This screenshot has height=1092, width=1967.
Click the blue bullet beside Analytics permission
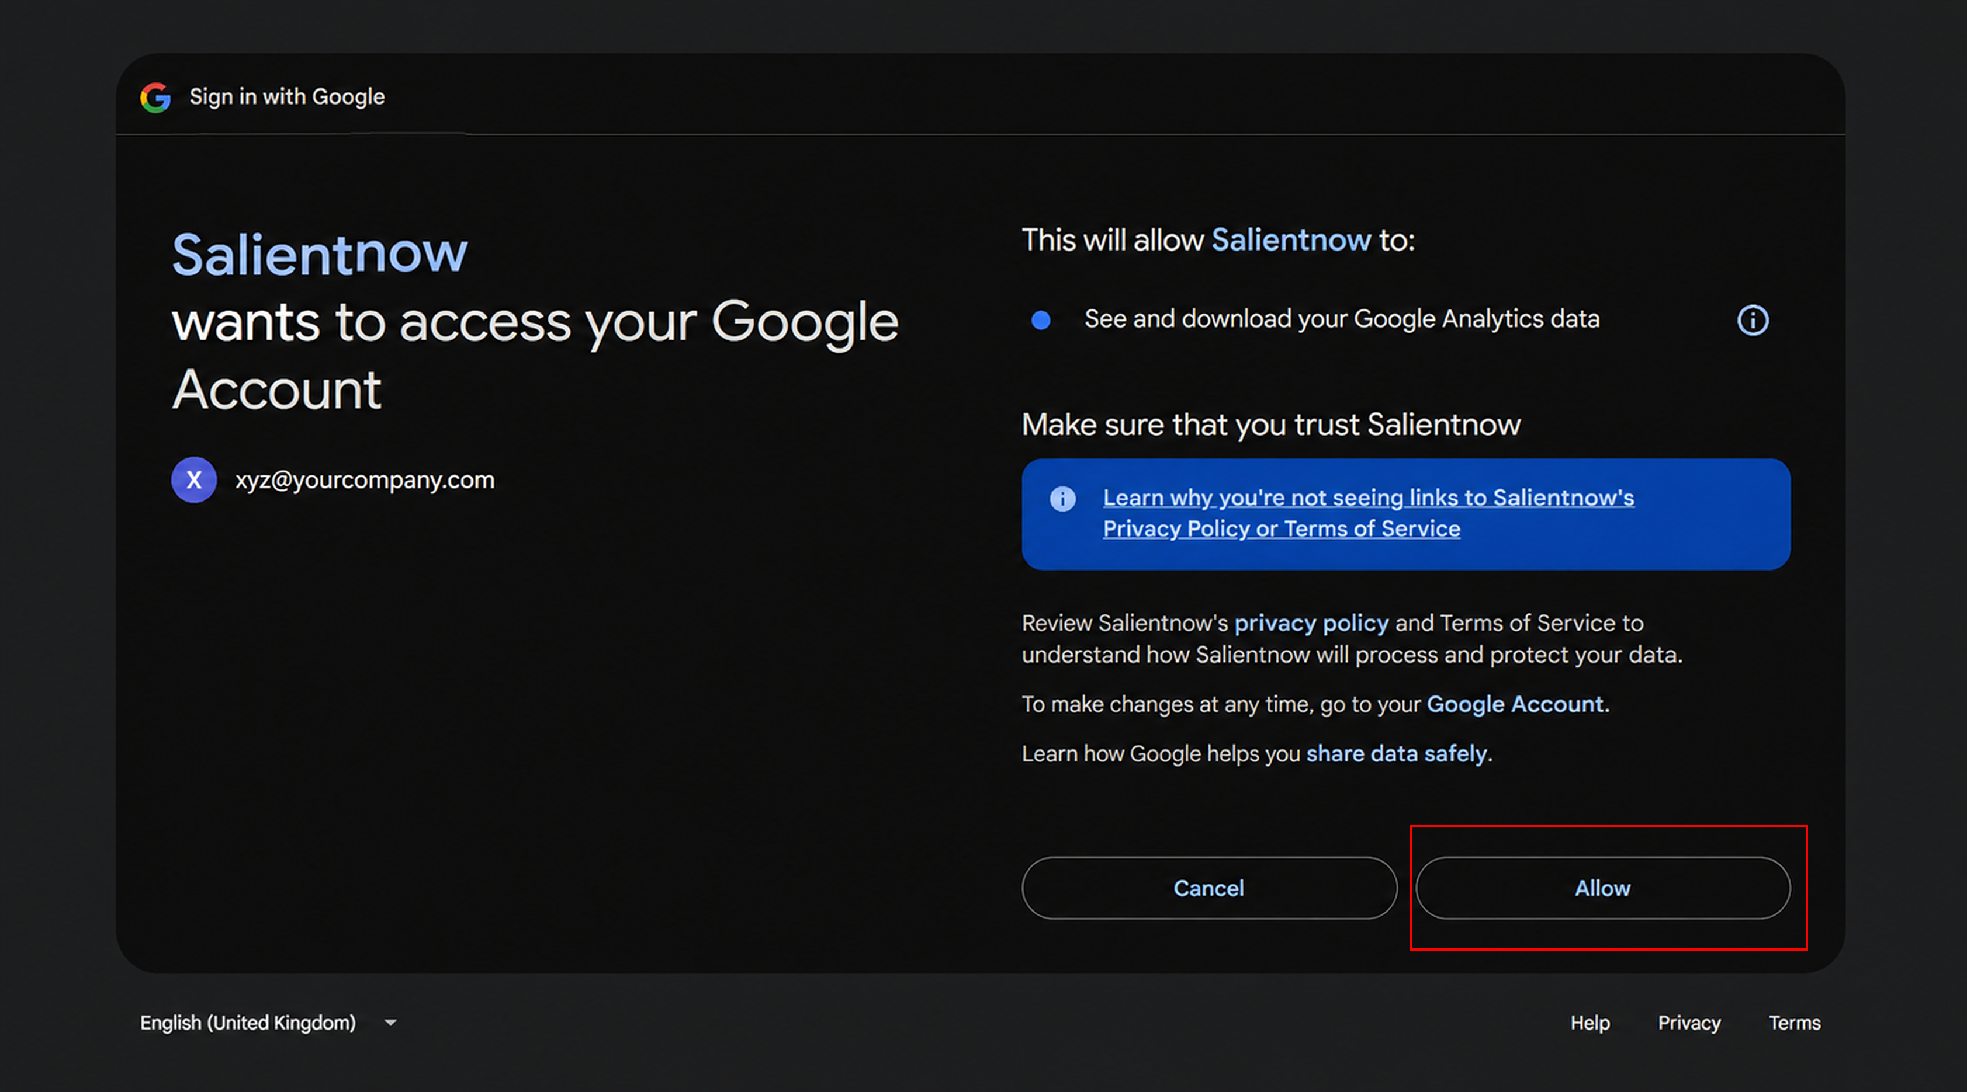pyautogui.click(x=1040, y=320)
